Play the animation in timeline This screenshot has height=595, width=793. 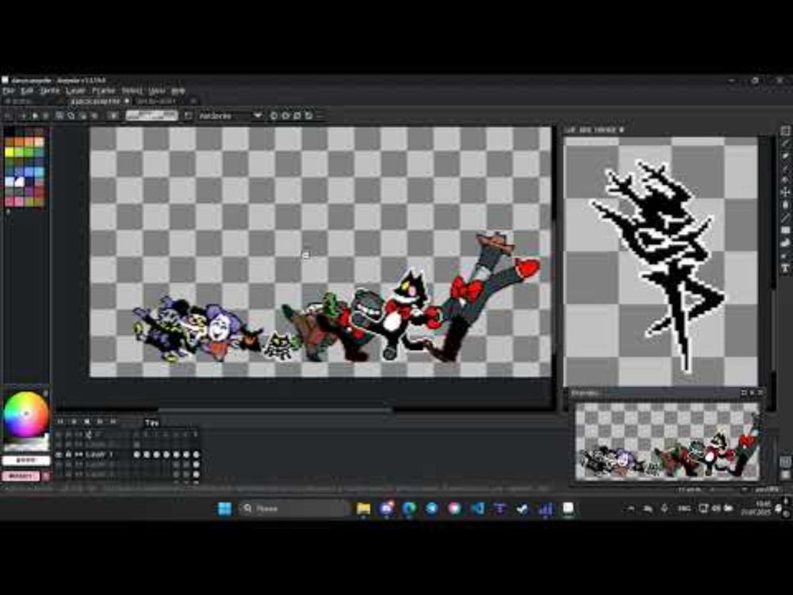click(x=87, y=421)
